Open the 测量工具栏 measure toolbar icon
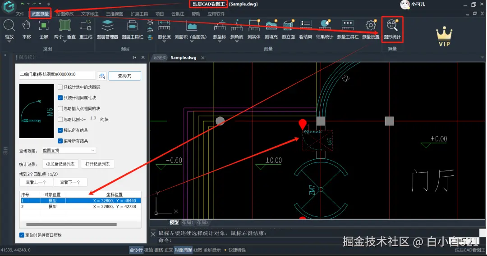This screenshot has height=256, width=487. 348,26
